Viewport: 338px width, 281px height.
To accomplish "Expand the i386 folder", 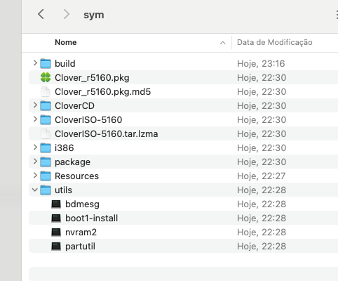I will 35,148.
